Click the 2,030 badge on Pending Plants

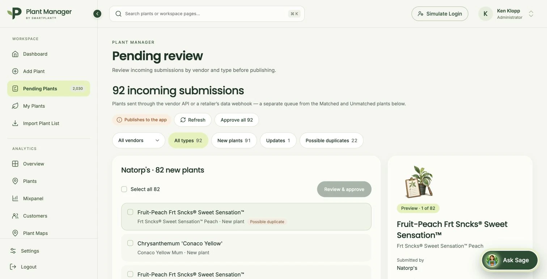pyautogui.click(x=78, y=89)
